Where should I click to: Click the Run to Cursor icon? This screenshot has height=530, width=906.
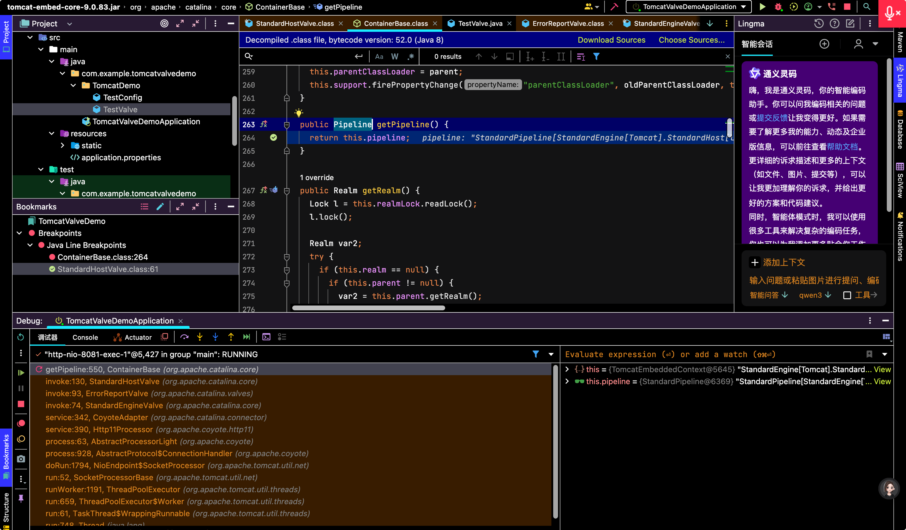coord(247,337)
